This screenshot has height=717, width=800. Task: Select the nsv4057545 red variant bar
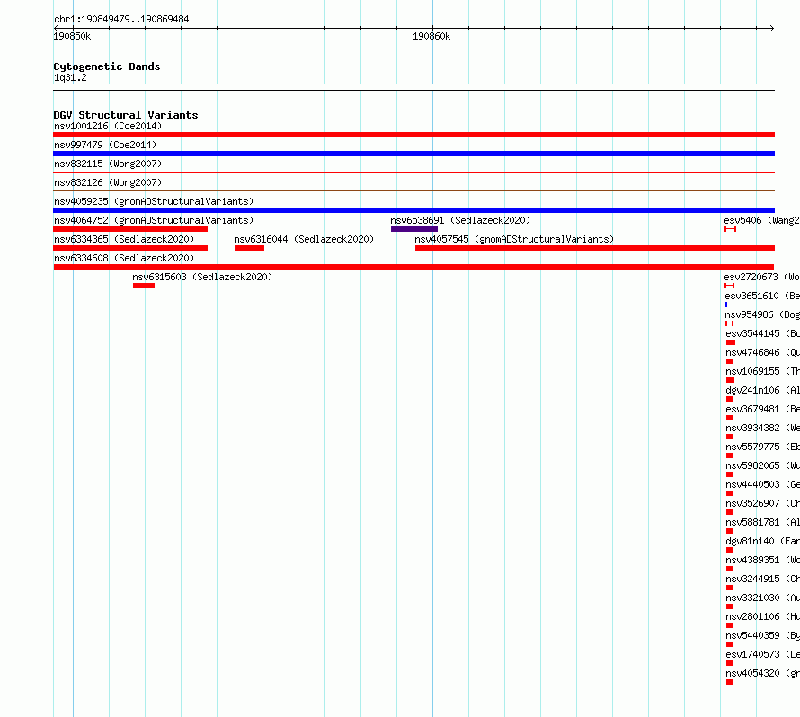(x=595, y=248)
